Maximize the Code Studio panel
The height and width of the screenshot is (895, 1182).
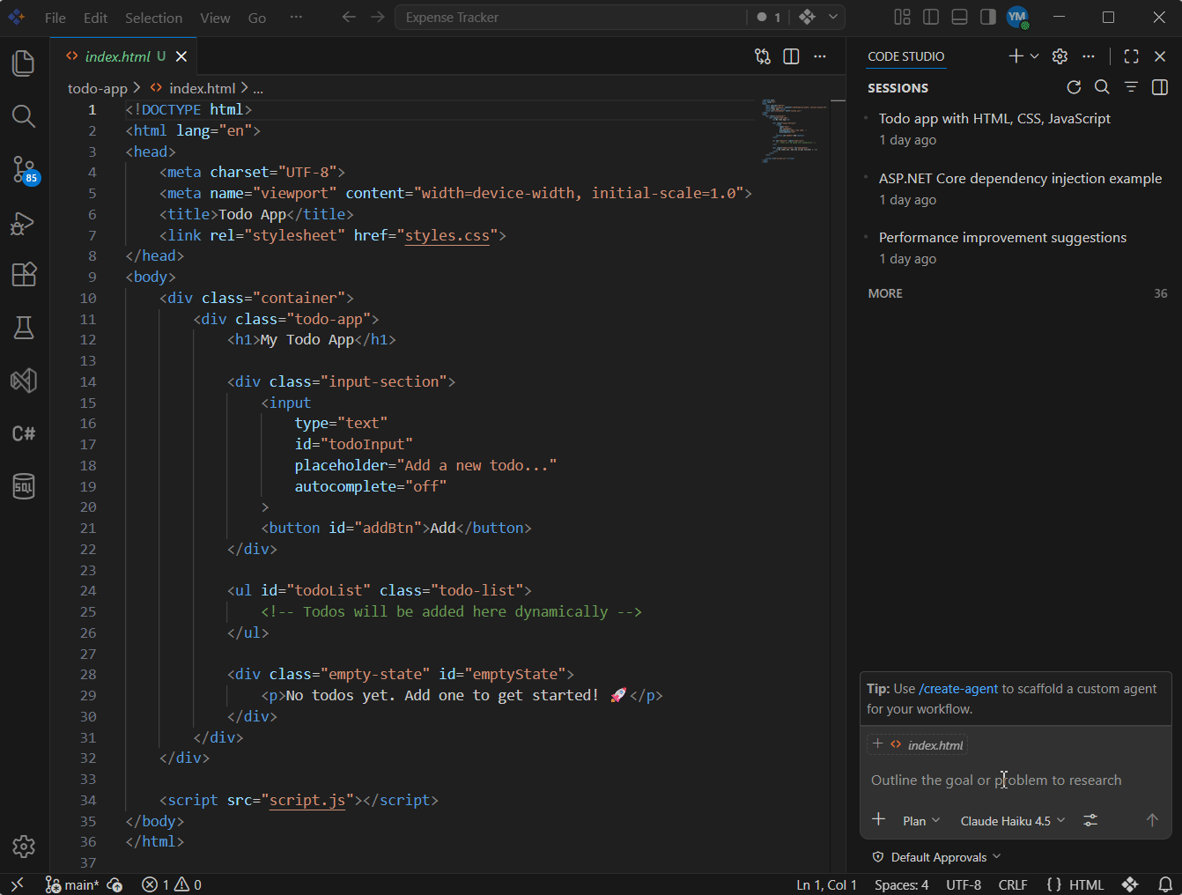(x=1132, y=56)
